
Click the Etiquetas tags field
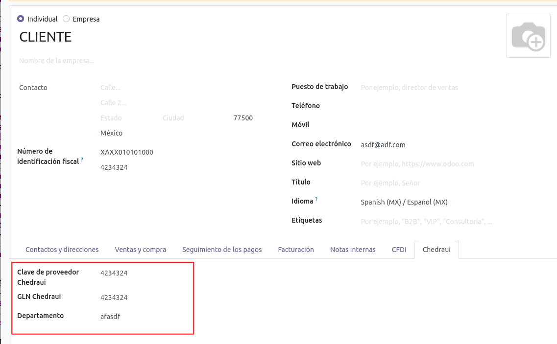point(426,222)
